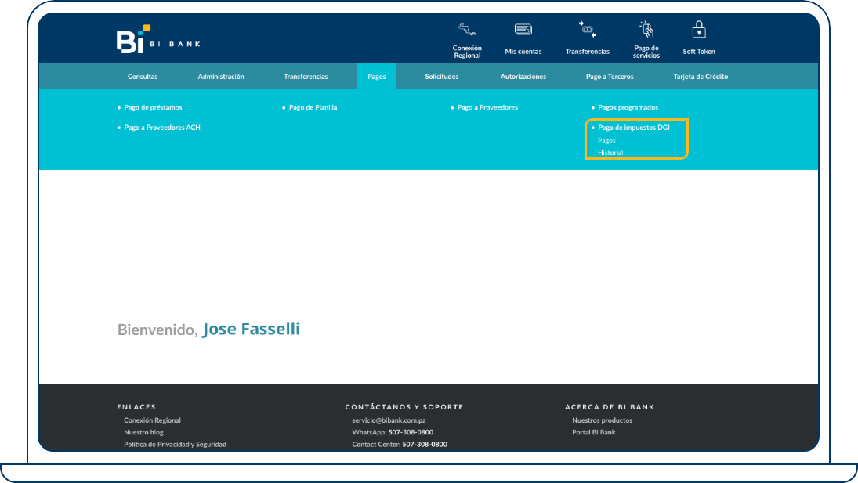
Task: Open the Mis cuentas card icon
Action: click(523, 31)
